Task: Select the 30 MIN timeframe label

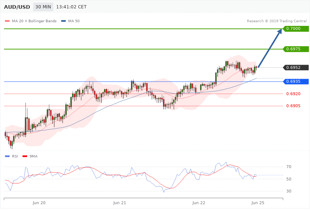Action: coord(43,7)
